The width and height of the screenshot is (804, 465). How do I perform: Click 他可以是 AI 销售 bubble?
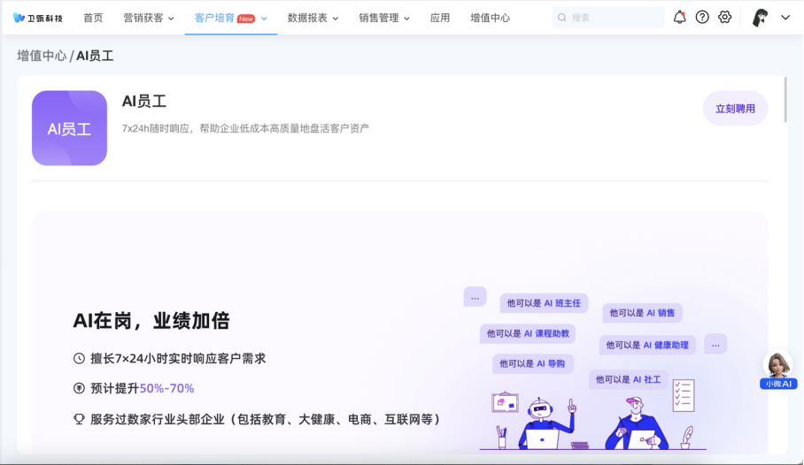tap(642, 313)
